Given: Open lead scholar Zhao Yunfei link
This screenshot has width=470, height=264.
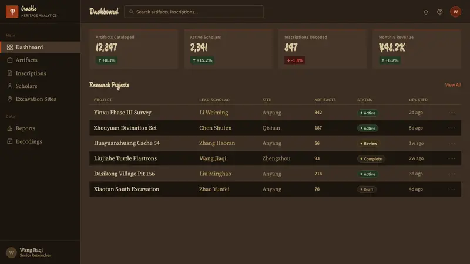Looking at the screenshot, I should point(214,189).
